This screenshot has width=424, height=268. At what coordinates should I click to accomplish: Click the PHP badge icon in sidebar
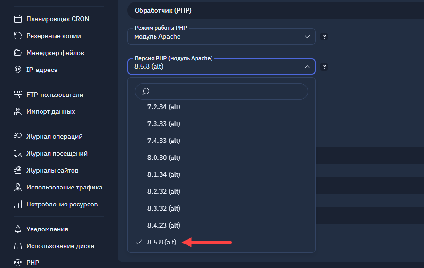coord(18,263)
